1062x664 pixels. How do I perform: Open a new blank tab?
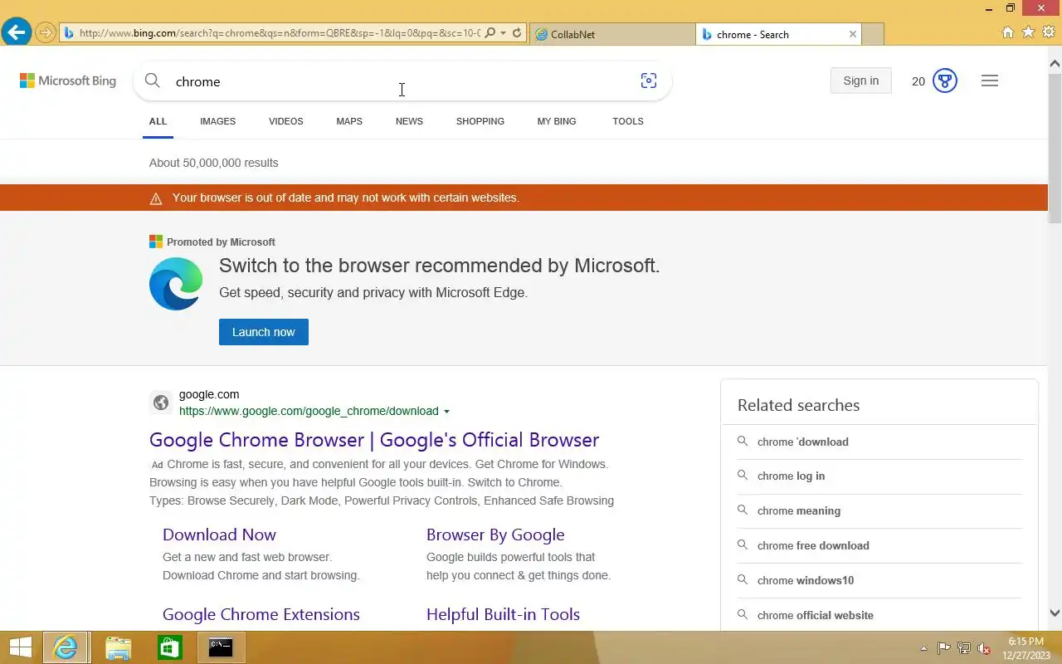873,34
